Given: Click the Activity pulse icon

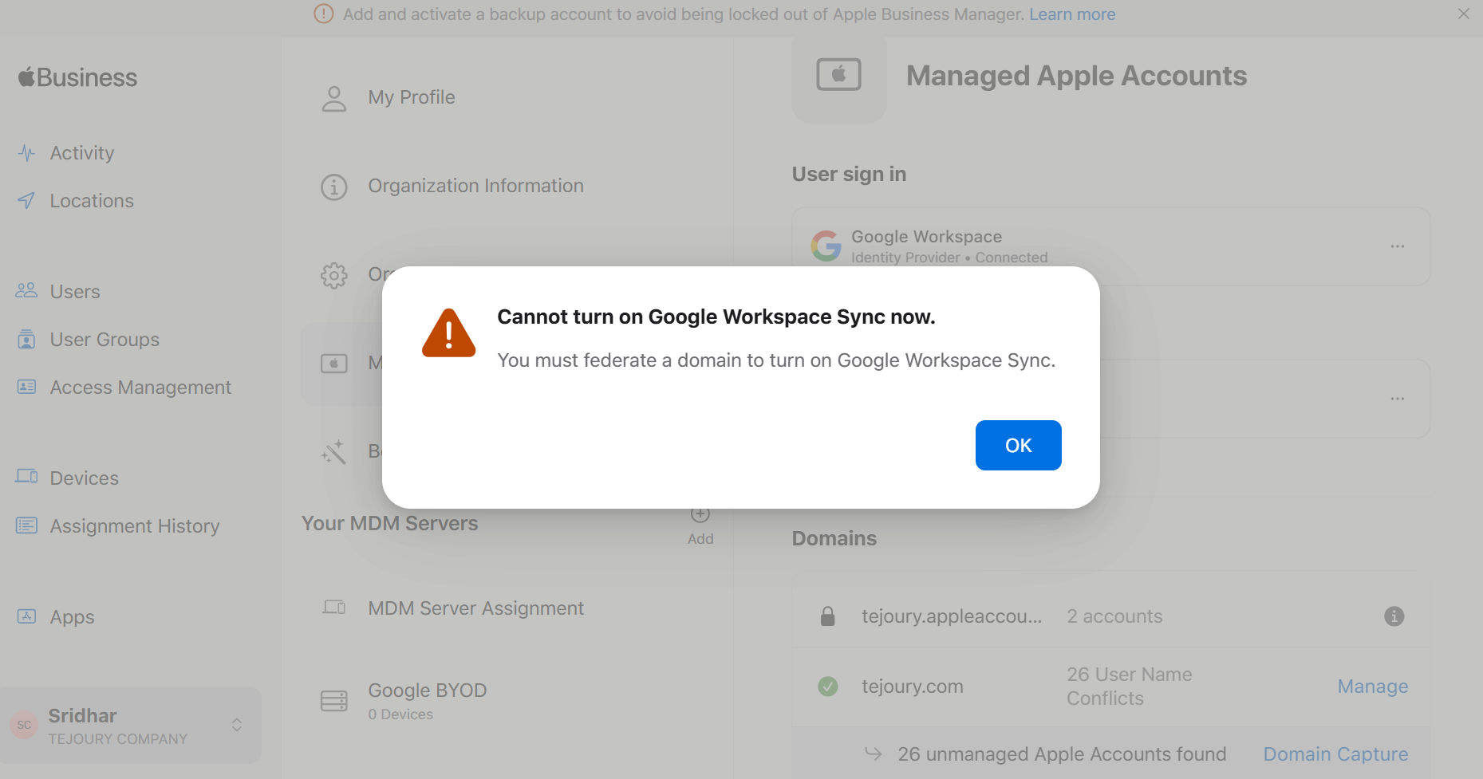Looking at the screenshot, I should point(27,153).
